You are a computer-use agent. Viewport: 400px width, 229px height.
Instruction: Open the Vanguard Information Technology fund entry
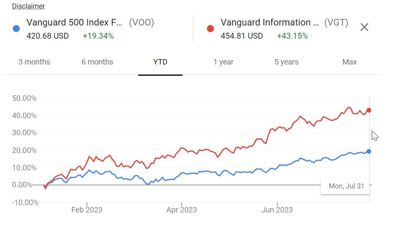270,22
